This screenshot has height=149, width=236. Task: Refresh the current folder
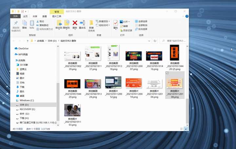pos(155,41)
